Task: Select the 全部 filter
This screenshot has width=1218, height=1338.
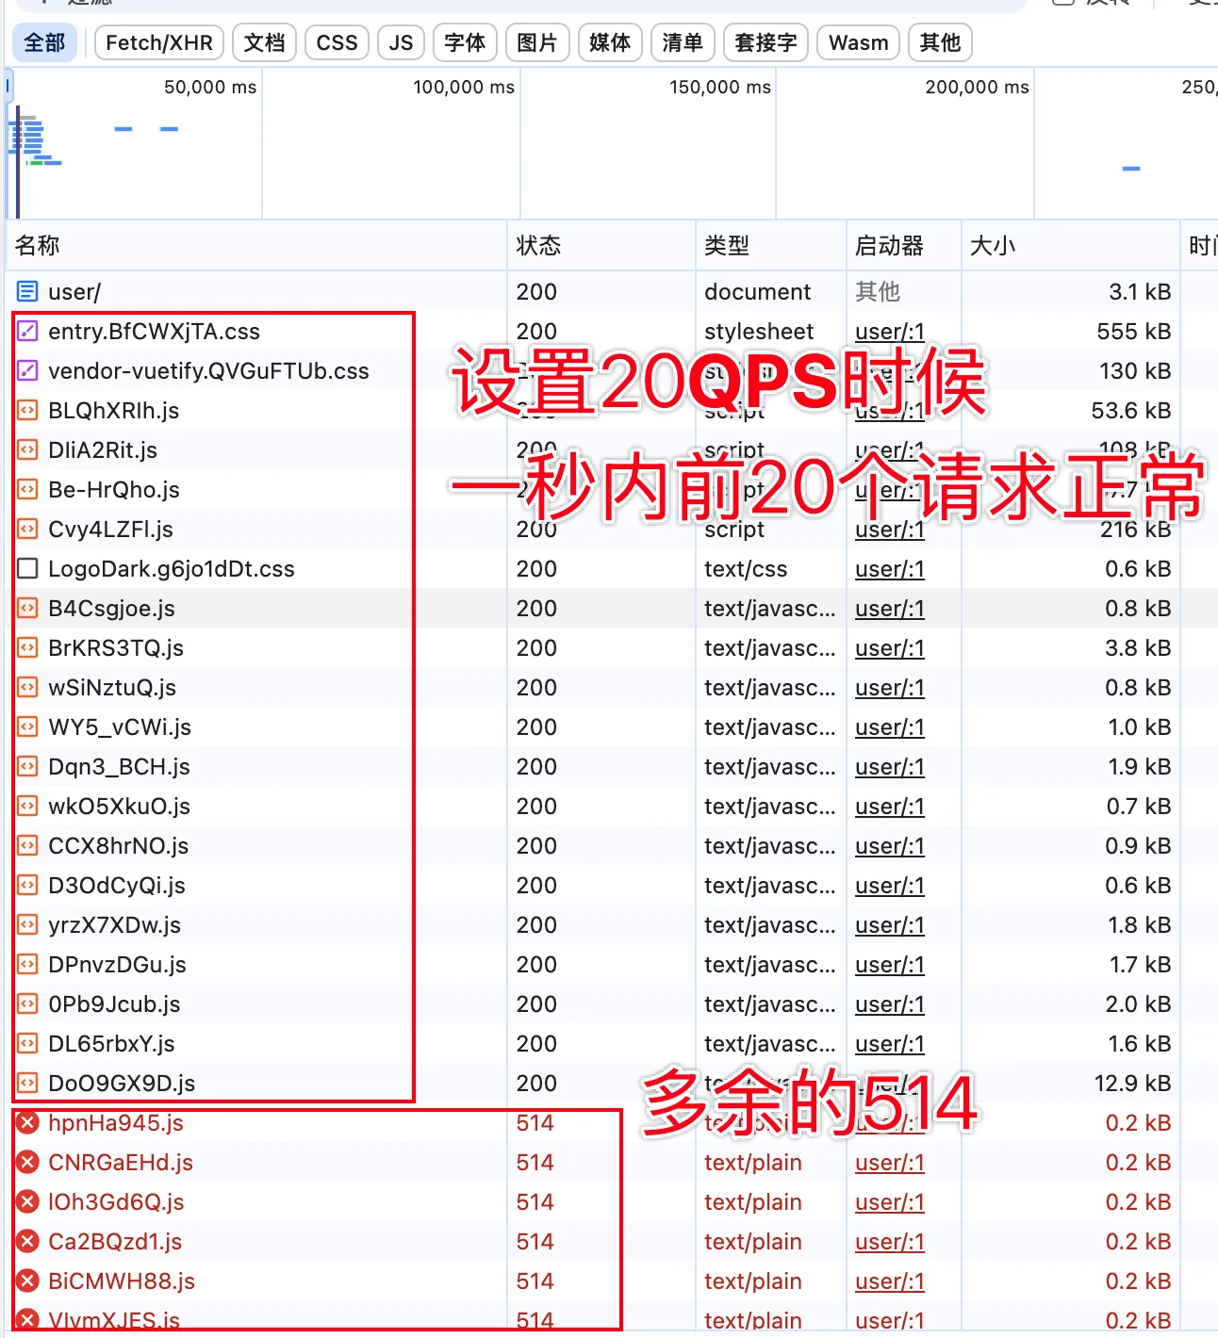Action: click(x=44, y=42)
